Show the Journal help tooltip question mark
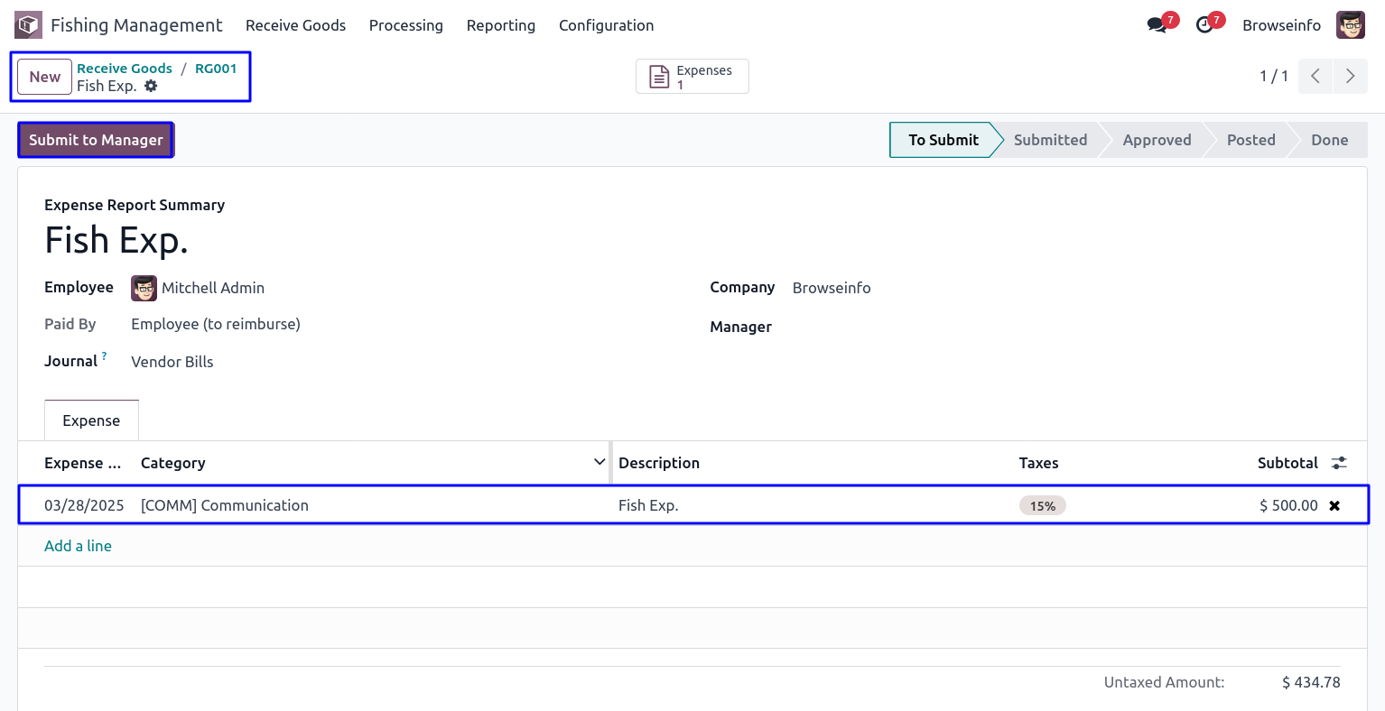The height and width of the screenshot is (711, 1385). (104, 356)
